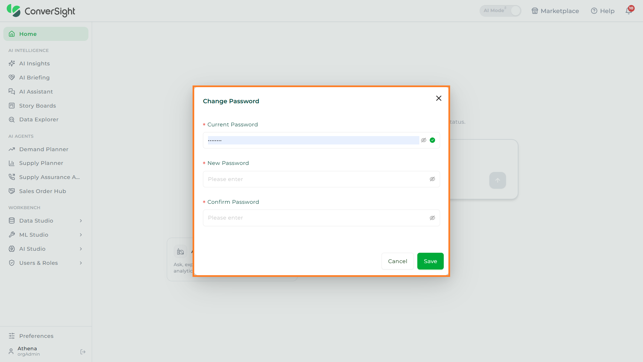643x362 pixels.
Task: Show the Current Password text
Action: 424,140
